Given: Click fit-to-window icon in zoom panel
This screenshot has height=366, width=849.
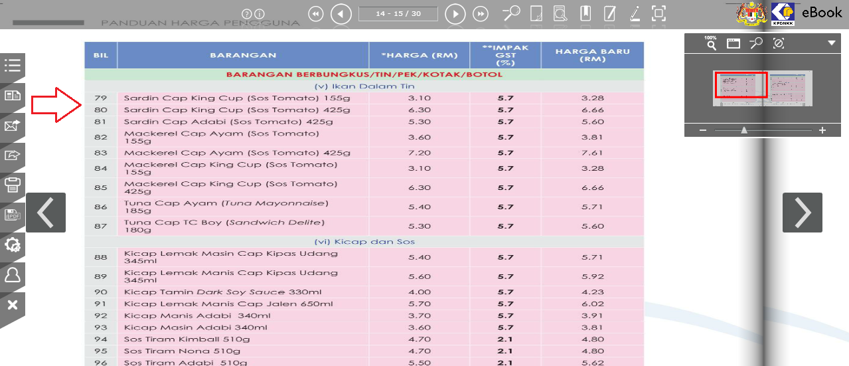Looking at the screenshot, I should 733,44.
